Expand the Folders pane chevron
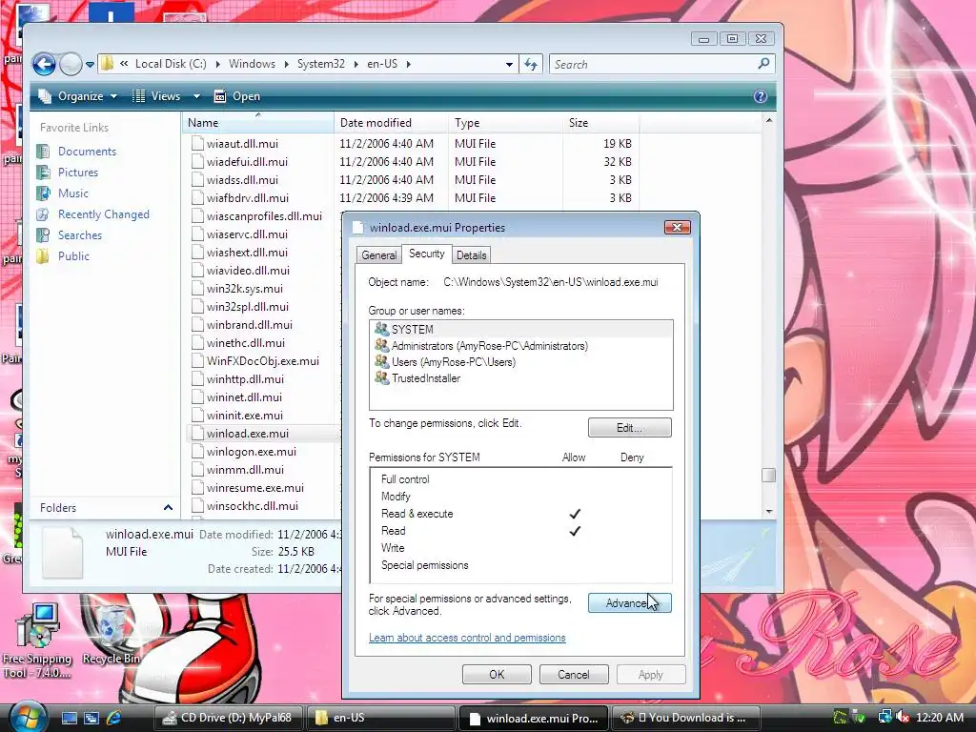Screen dimensions: 976x732 [168, 508]
